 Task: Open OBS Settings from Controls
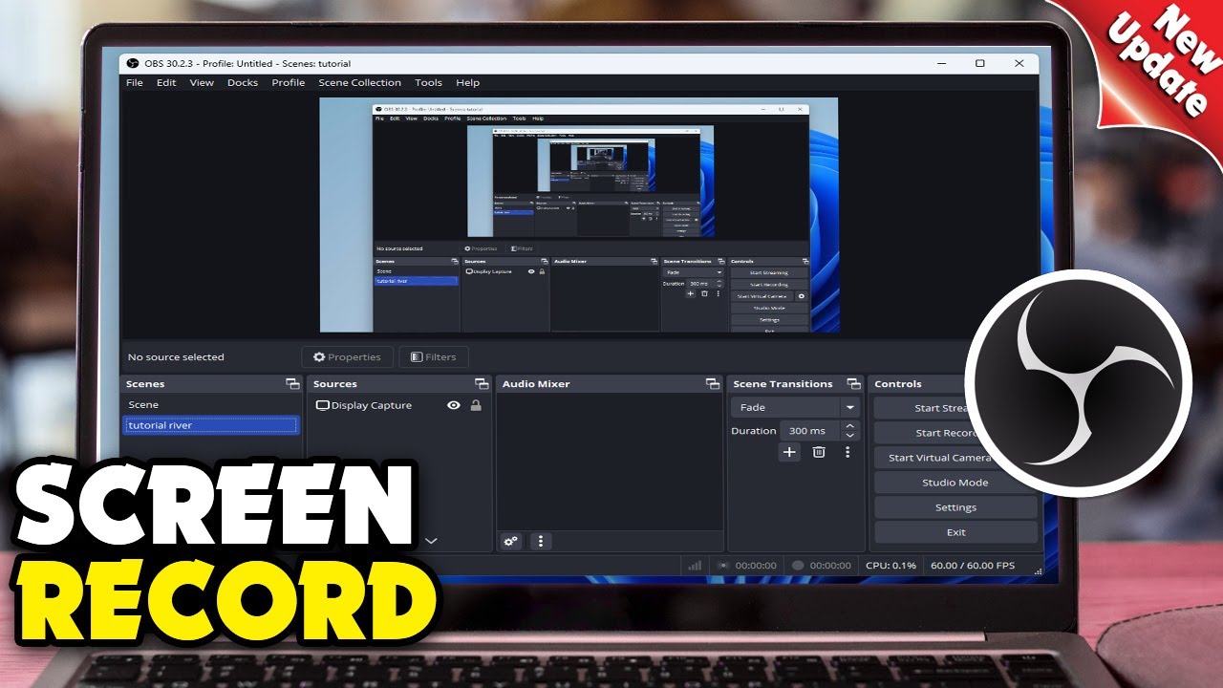click(955, 507)
